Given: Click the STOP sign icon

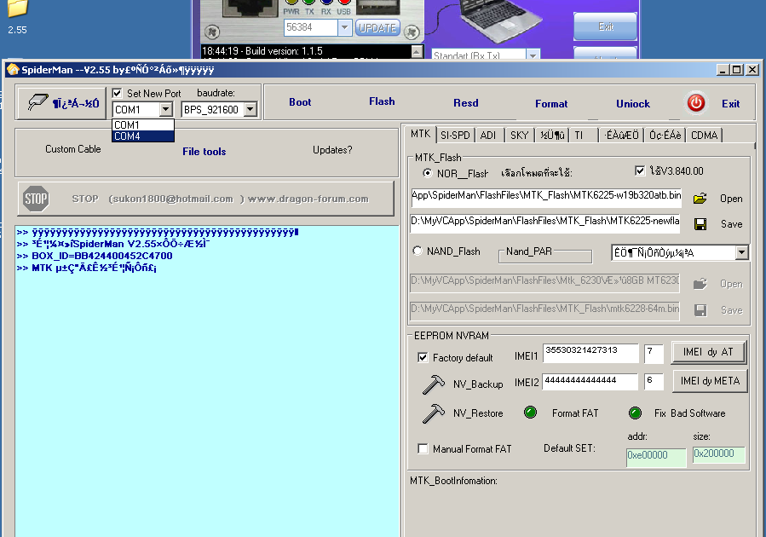Looking at the screenshot, I should click(36, 199).
